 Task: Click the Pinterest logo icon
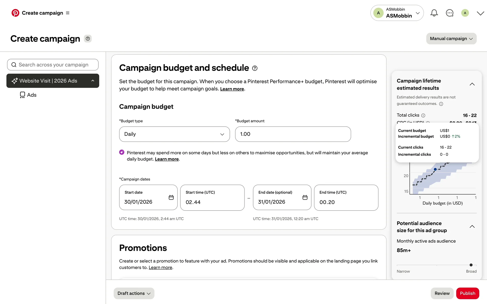point(15,13)
